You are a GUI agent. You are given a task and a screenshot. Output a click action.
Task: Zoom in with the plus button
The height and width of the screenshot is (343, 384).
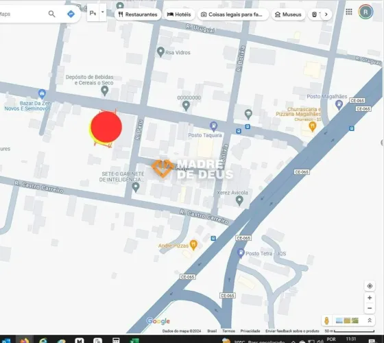(x=370, y=298)
